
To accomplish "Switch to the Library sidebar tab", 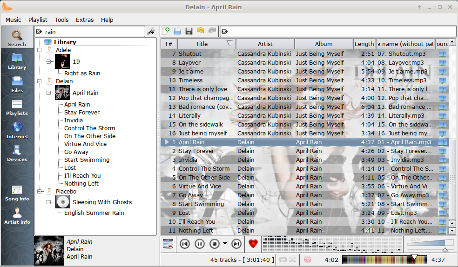I will click(x=17, y=61).
